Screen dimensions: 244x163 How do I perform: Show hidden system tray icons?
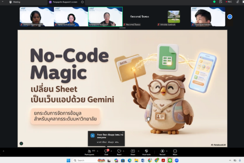(x=230, y=160)
